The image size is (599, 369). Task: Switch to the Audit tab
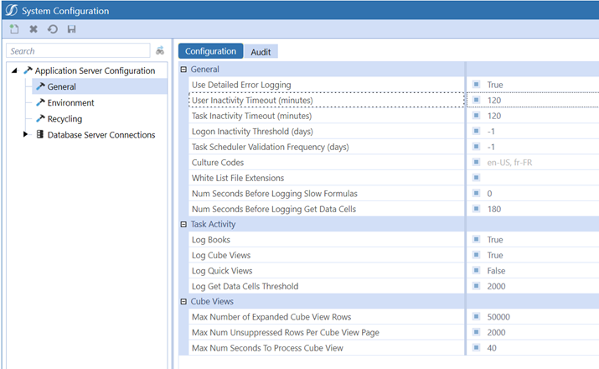coord(261,51)
